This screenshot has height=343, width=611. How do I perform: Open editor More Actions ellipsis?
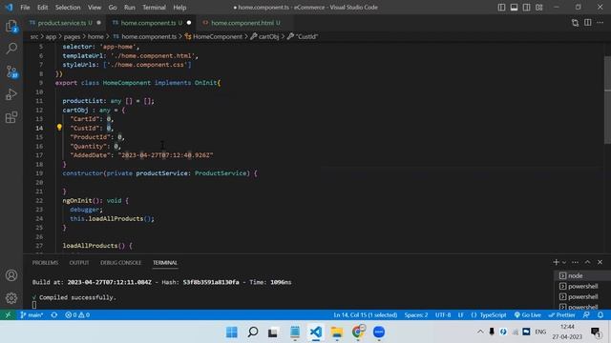(600, 23)
